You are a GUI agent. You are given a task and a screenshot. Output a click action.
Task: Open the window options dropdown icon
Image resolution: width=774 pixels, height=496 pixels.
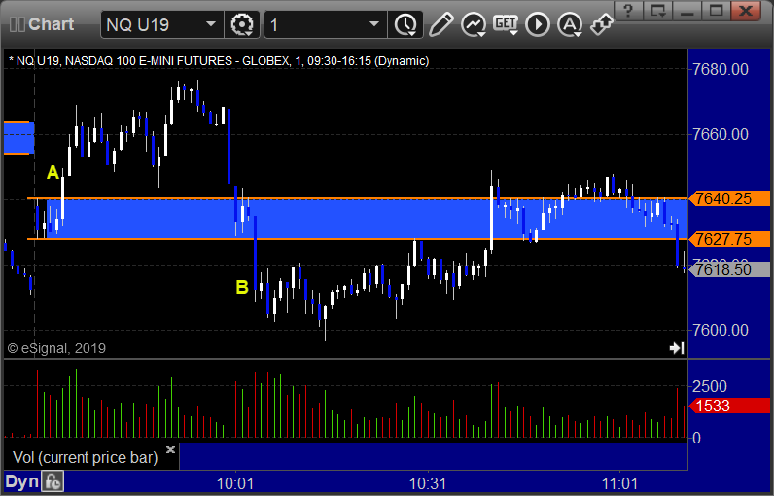coord(658,10)
